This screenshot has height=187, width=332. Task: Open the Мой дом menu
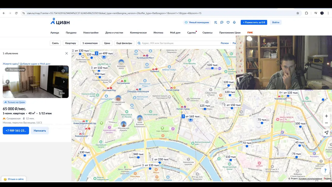175,32
